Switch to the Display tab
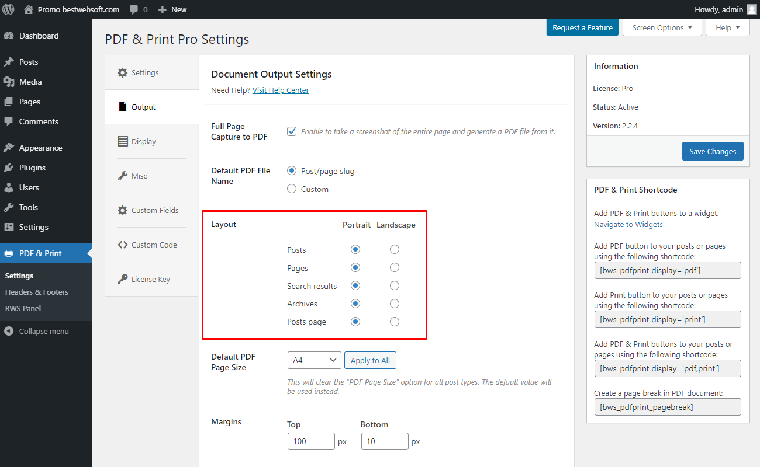 point(152,141)
